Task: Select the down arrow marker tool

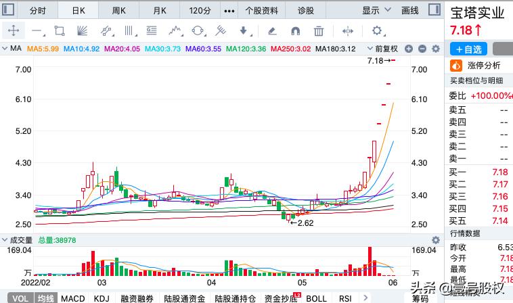Action: 244,30
